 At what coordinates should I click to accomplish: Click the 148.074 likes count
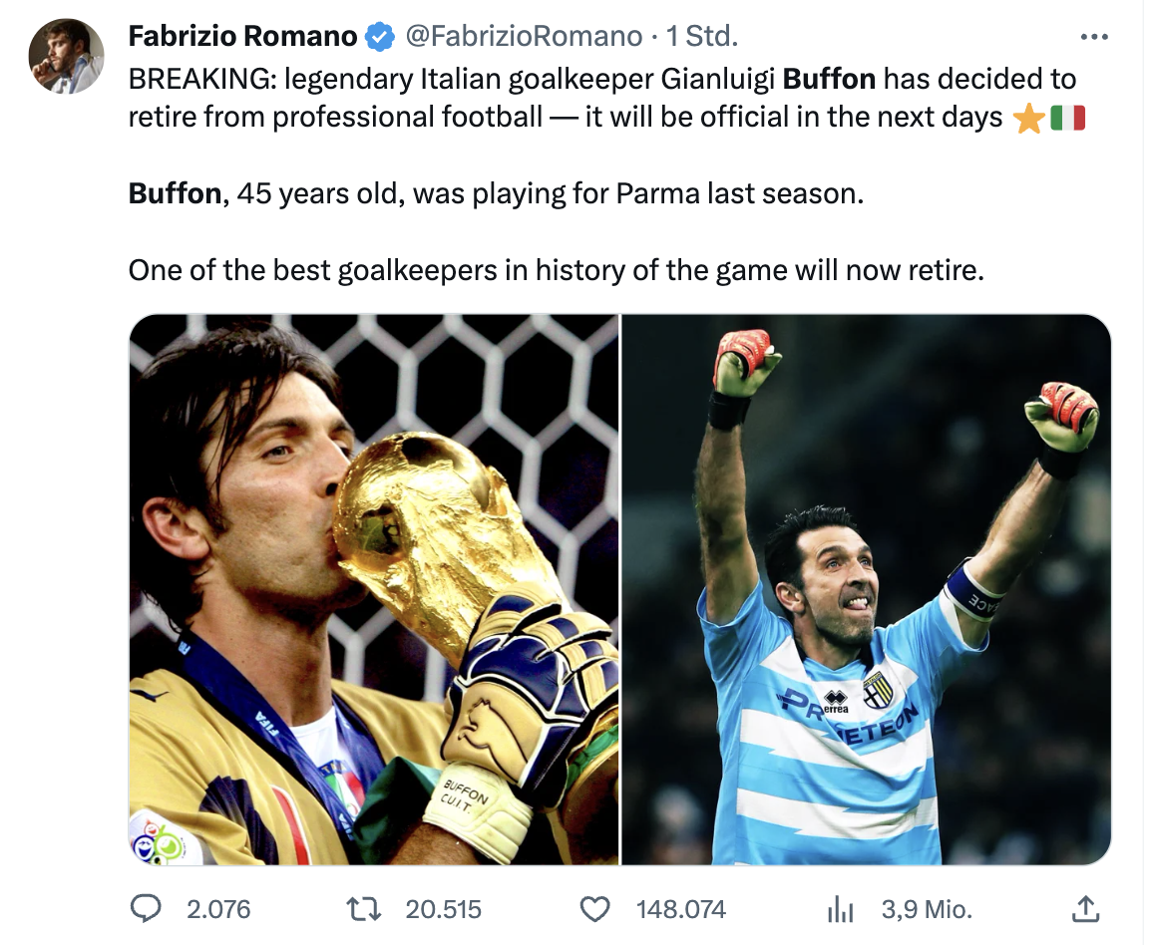point(681,909)
